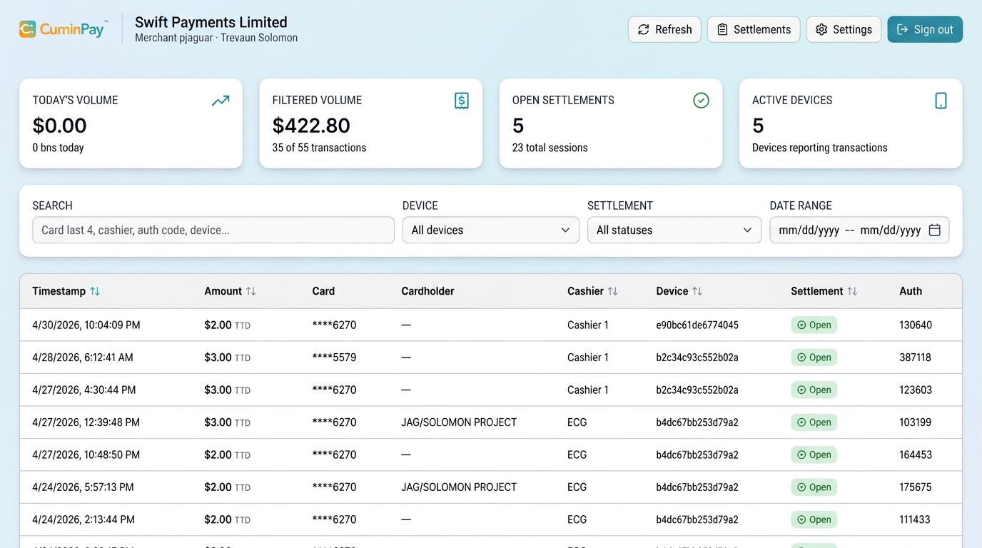Viewport: 982px width, 548px height.
Task: Sort by Timestamp using its sort arrows
Action: [95, 291]
